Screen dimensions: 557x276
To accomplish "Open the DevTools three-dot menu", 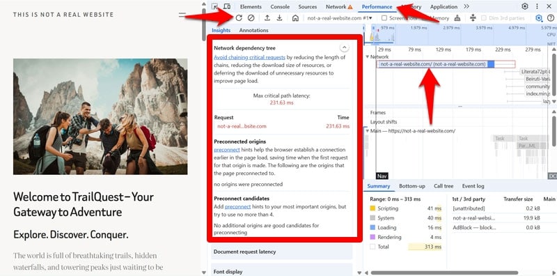I will [537, 6].
